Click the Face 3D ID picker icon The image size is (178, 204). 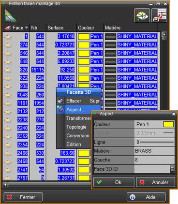pos(172,169)
